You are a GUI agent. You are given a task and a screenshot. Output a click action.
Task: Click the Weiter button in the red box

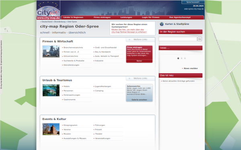139,61
